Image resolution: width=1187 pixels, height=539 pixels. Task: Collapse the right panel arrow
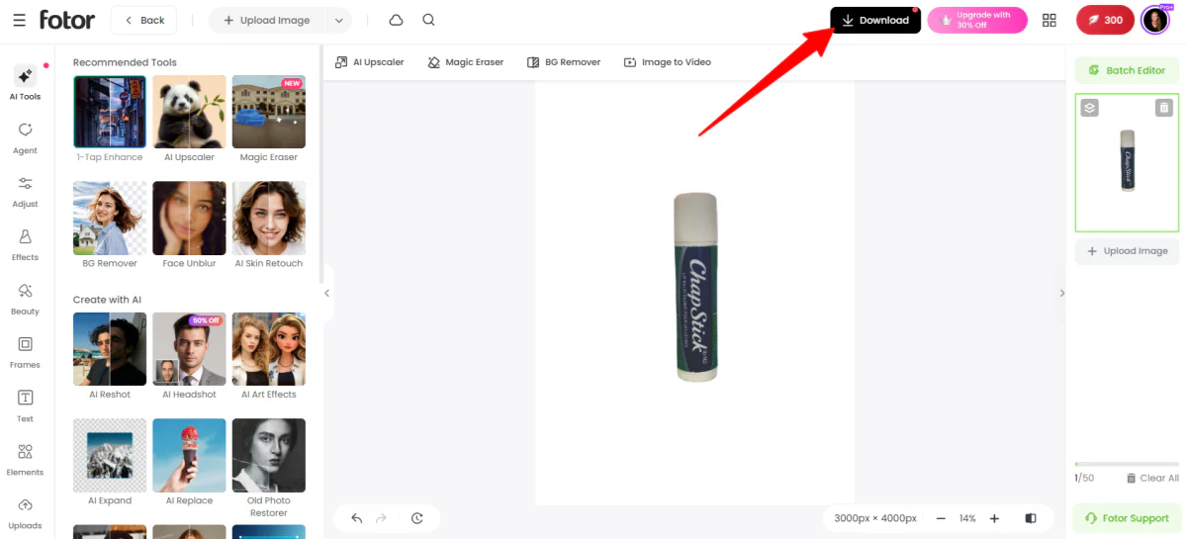point(1061,293)
